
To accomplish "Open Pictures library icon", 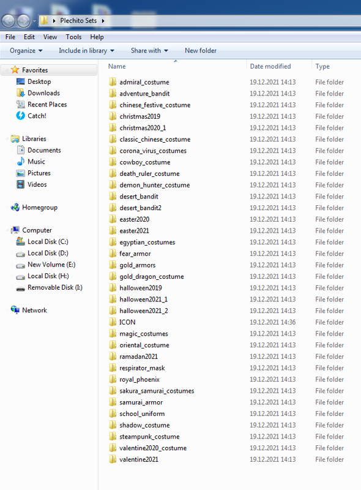I will pyautogui.click(x=21, y=173).
